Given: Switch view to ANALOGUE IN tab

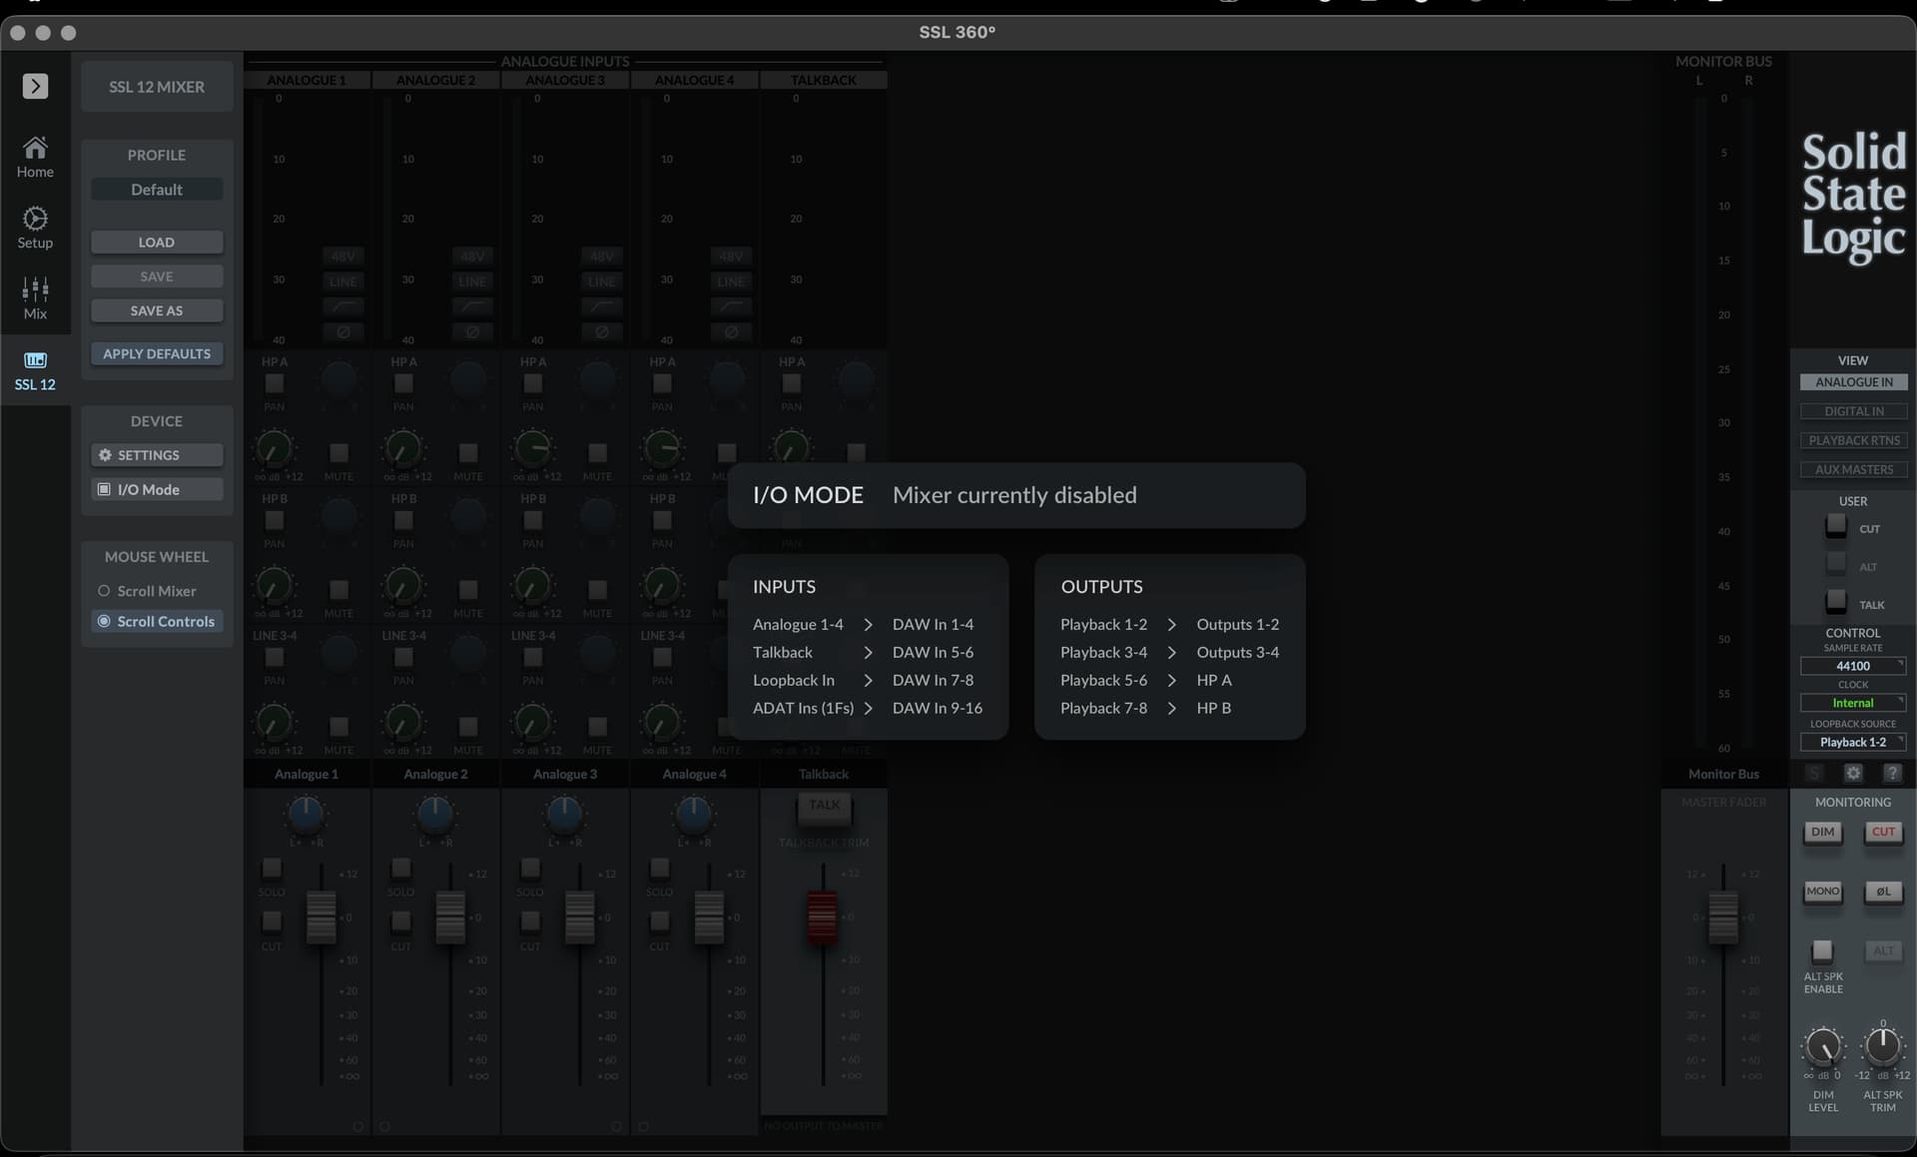Looking at the screenshot, I should point(1853,382).
